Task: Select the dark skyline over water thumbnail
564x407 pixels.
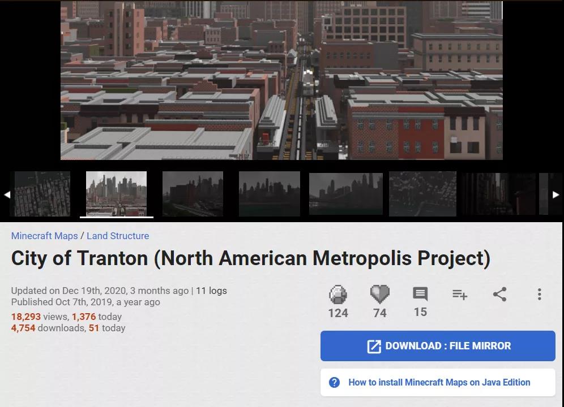Action: [270, 194]
